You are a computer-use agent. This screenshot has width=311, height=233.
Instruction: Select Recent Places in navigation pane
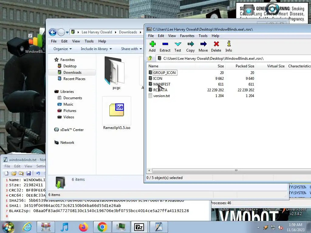(x=74, y=79)
